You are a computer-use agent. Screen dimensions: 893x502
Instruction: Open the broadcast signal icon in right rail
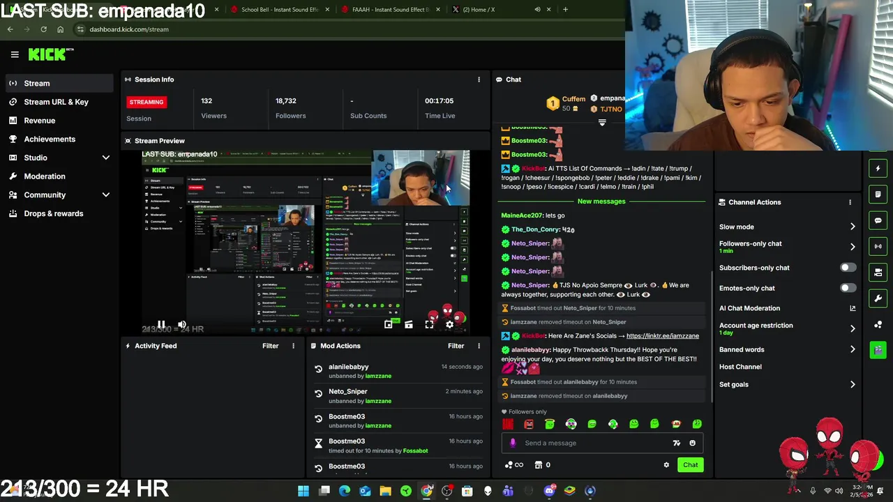coord(878,246)
